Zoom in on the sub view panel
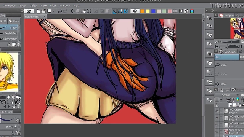This screenshot has width=244, height=137. pyautogui.click(x=13, y=97)
